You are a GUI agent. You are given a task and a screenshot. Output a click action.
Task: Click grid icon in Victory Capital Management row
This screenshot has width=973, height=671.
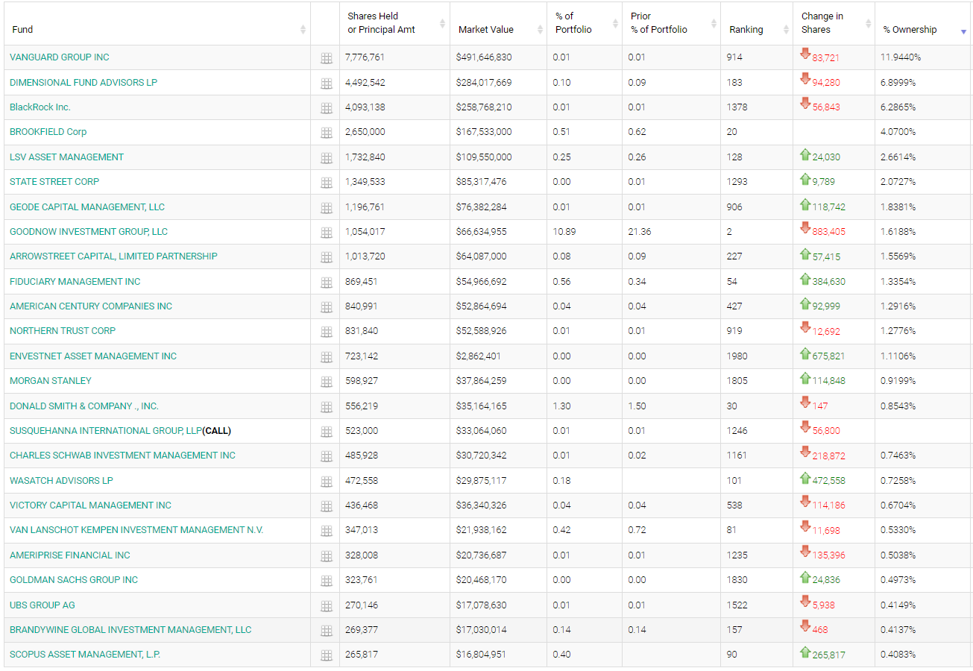click(x=326, y=506)
